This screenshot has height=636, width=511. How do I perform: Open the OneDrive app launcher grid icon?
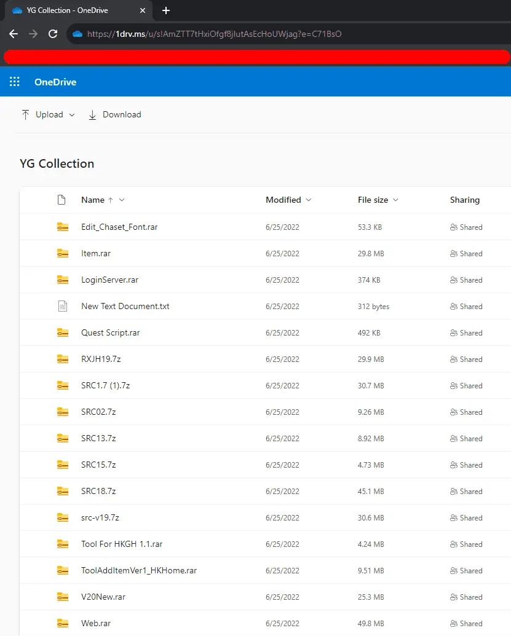click(15, 82)
